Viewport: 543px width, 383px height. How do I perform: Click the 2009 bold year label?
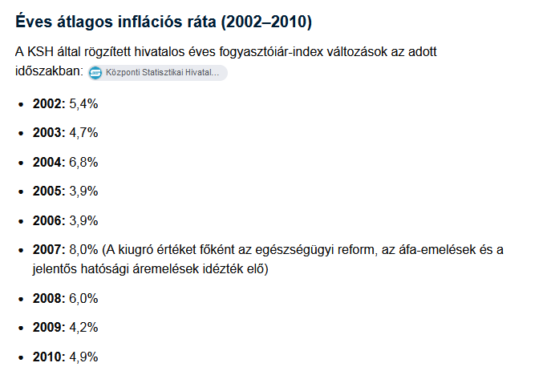coord(49,328)
